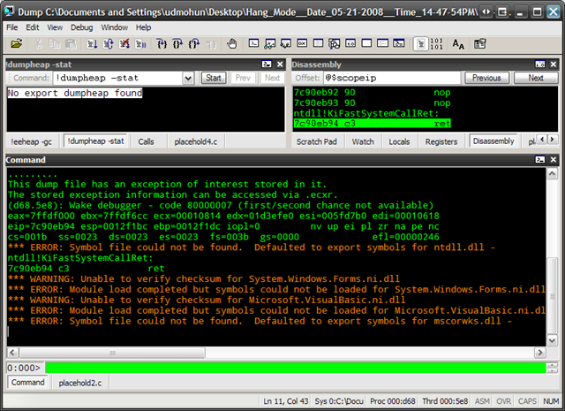Switch to the Watch tab

363,141
